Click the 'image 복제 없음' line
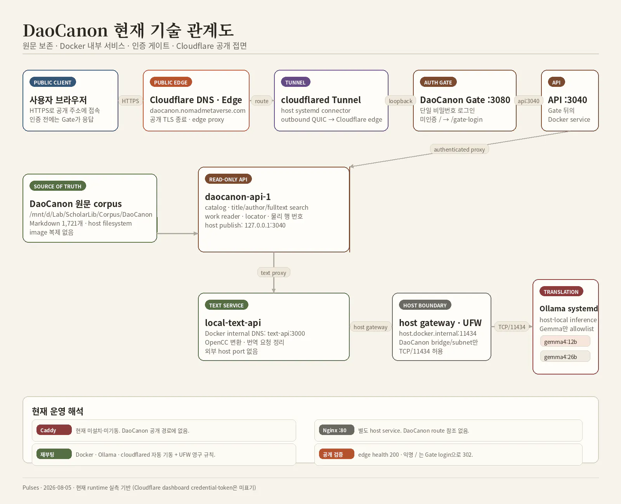 click(x=52, y=232)
